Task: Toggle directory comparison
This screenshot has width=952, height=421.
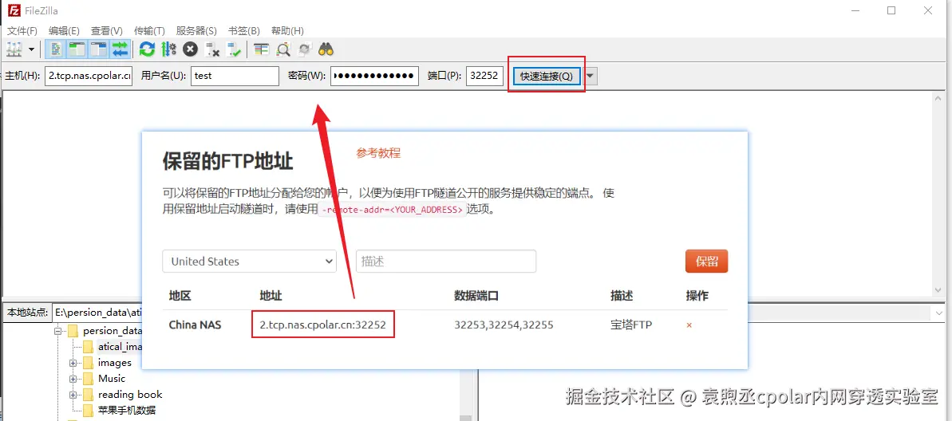Action: pyautogui.click(x=283, y=49)
